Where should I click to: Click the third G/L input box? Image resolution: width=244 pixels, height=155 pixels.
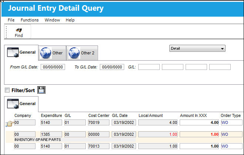point(196,67)
